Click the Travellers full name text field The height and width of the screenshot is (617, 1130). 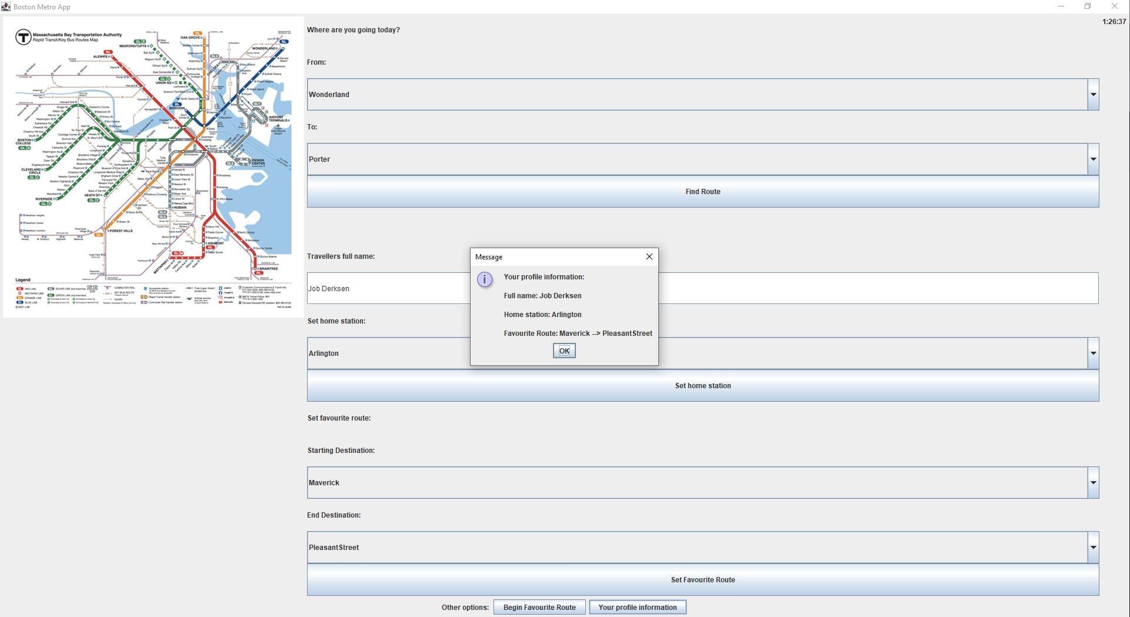click(702, 288)
